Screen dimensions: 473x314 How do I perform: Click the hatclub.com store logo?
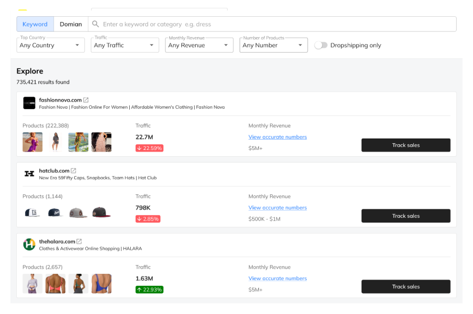coord(29,173)
